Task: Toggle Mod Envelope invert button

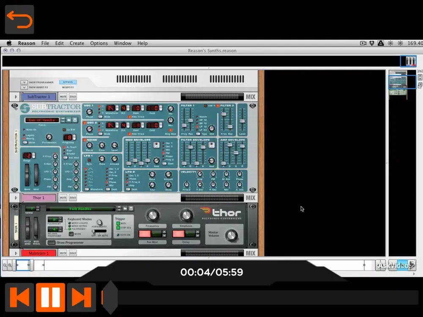Action: (157, 145)
